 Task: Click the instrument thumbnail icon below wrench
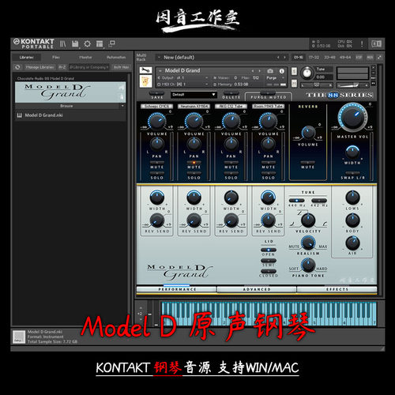tap(145, 81)
